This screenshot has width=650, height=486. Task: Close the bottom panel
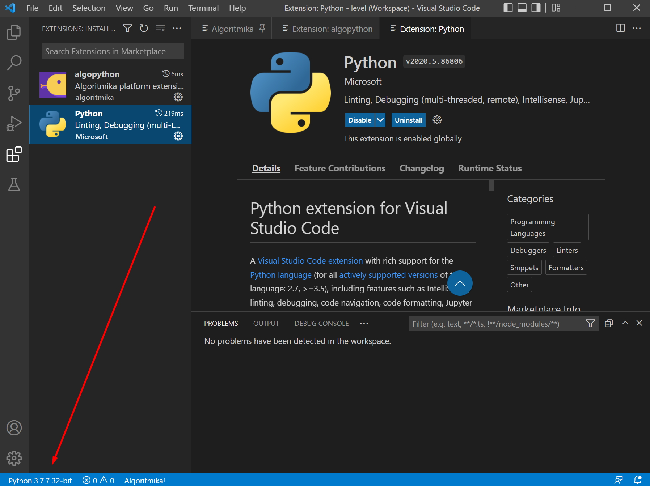coord(639,323)
